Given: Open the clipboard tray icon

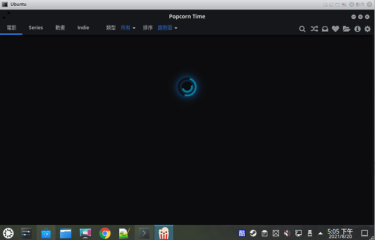Looking at the screenshot, I should pyautogui.click(x=264, y=233).
